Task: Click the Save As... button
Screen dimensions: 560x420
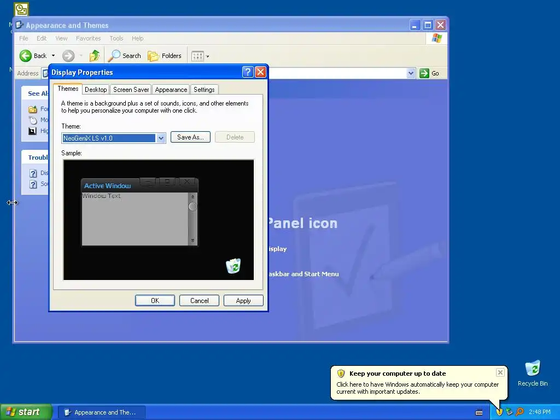Action: 190,137
